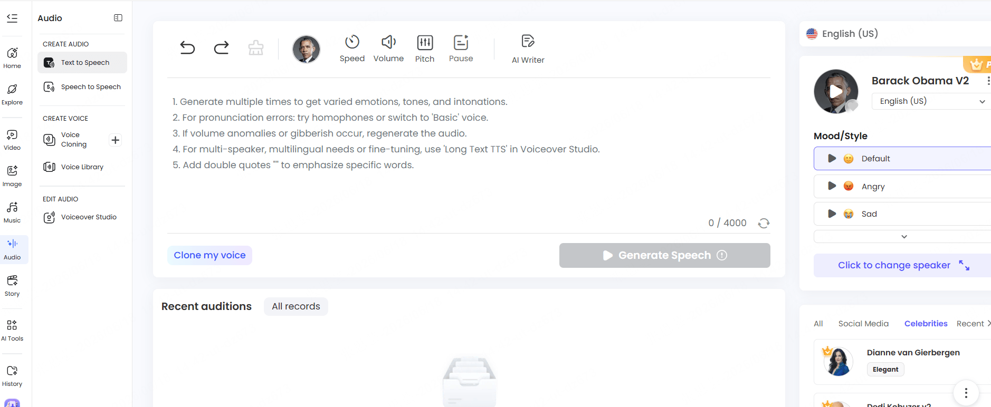The width and height of the screenshot is (991, 407).
Task: Collapse the Audio panel sidebar
Action: [x=118, y=18]
